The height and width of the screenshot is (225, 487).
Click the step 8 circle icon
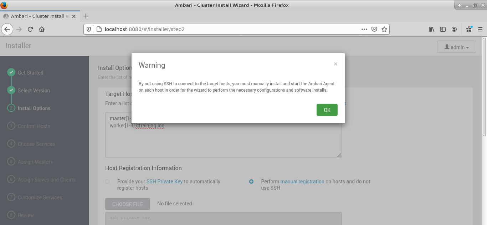pyautogui.click(x=11, y=215)
